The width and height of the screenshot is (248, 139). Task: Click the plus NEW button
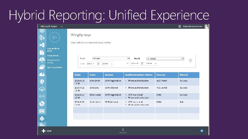click(47, 131)
